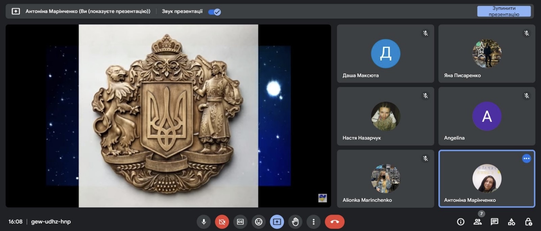541x231 pixels.
Task: Open more options three-dot menu
Action: click(x=313, y=222)
